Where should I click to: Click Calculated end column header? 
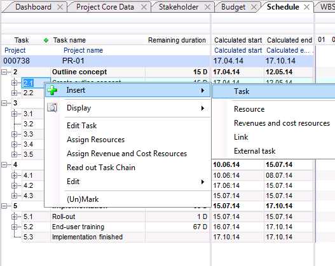(x=289, y=40)
